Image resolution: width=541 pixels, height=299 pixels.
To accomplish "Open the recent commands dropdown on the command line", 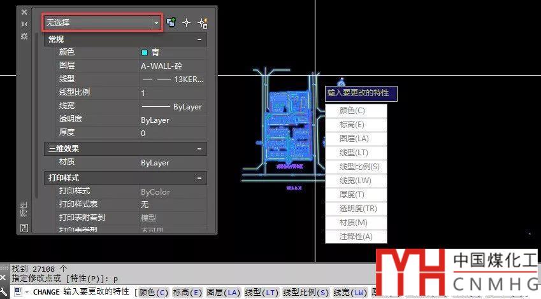I will click(x=27, y=293).
